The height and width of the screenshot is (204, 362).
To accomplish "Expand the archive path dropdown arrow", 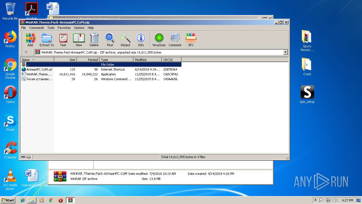I will pyautogui.click(x=285, y=52).
